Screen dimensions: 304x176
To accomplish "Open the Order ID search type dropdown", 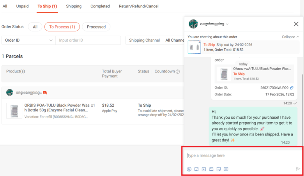I will pos(29,40).
